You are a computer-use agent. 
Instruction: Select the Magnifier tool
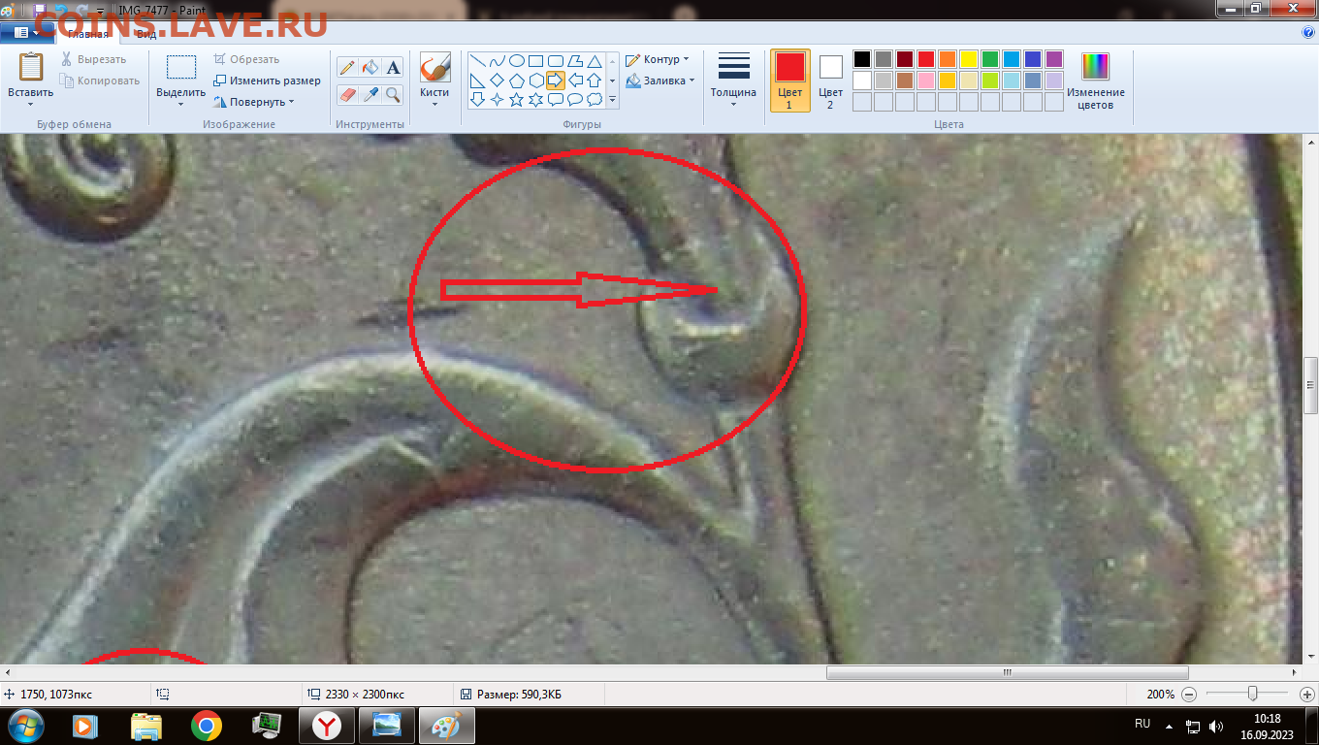(x=393, y=94)
